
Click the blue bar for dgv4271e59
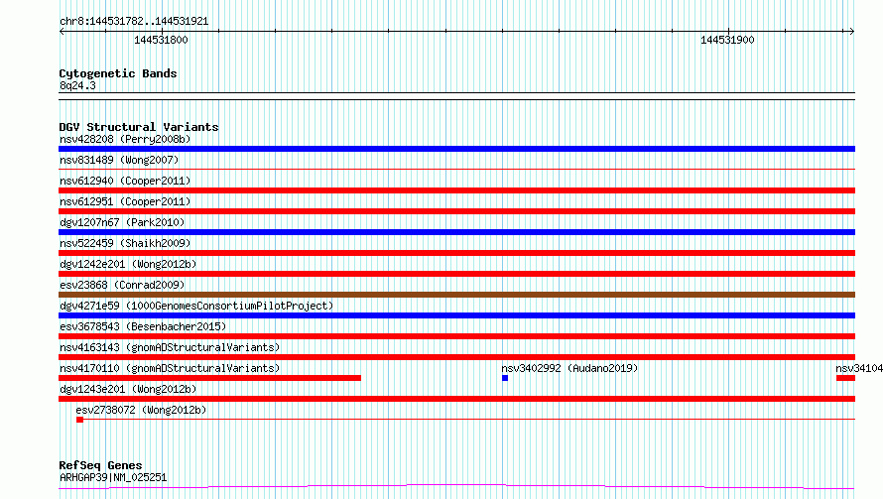(x=456, y=315)
